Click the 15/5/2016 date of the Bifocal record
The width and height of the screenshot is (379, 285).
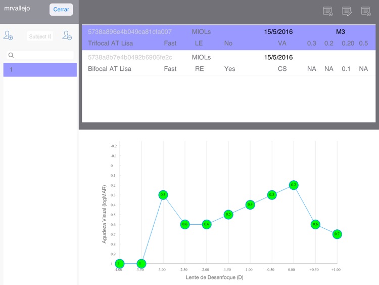tap(278, 57)
